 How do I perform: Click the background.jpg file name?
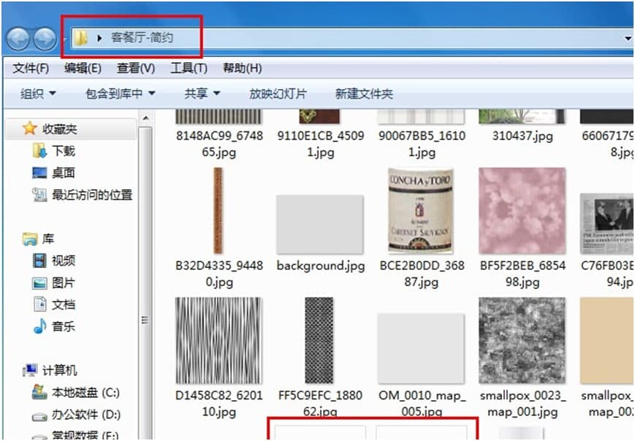pos(320,266)
